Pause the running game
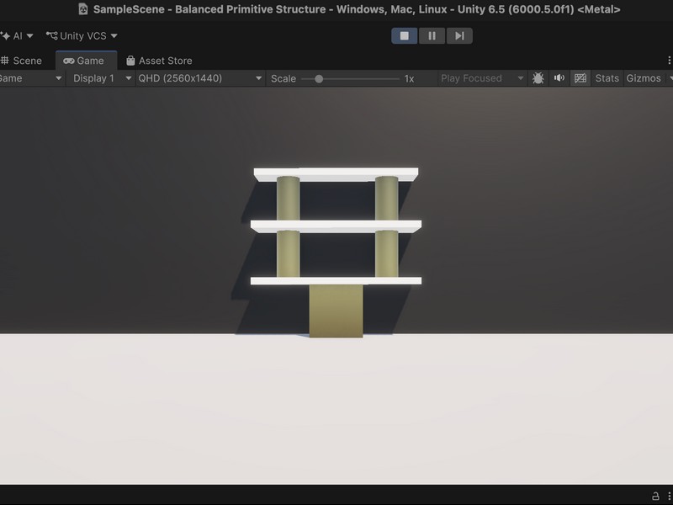 tap(432, 35)
